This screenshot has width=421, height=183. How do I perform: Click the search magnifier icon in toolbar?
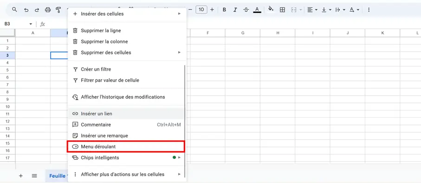pos(14,10)
